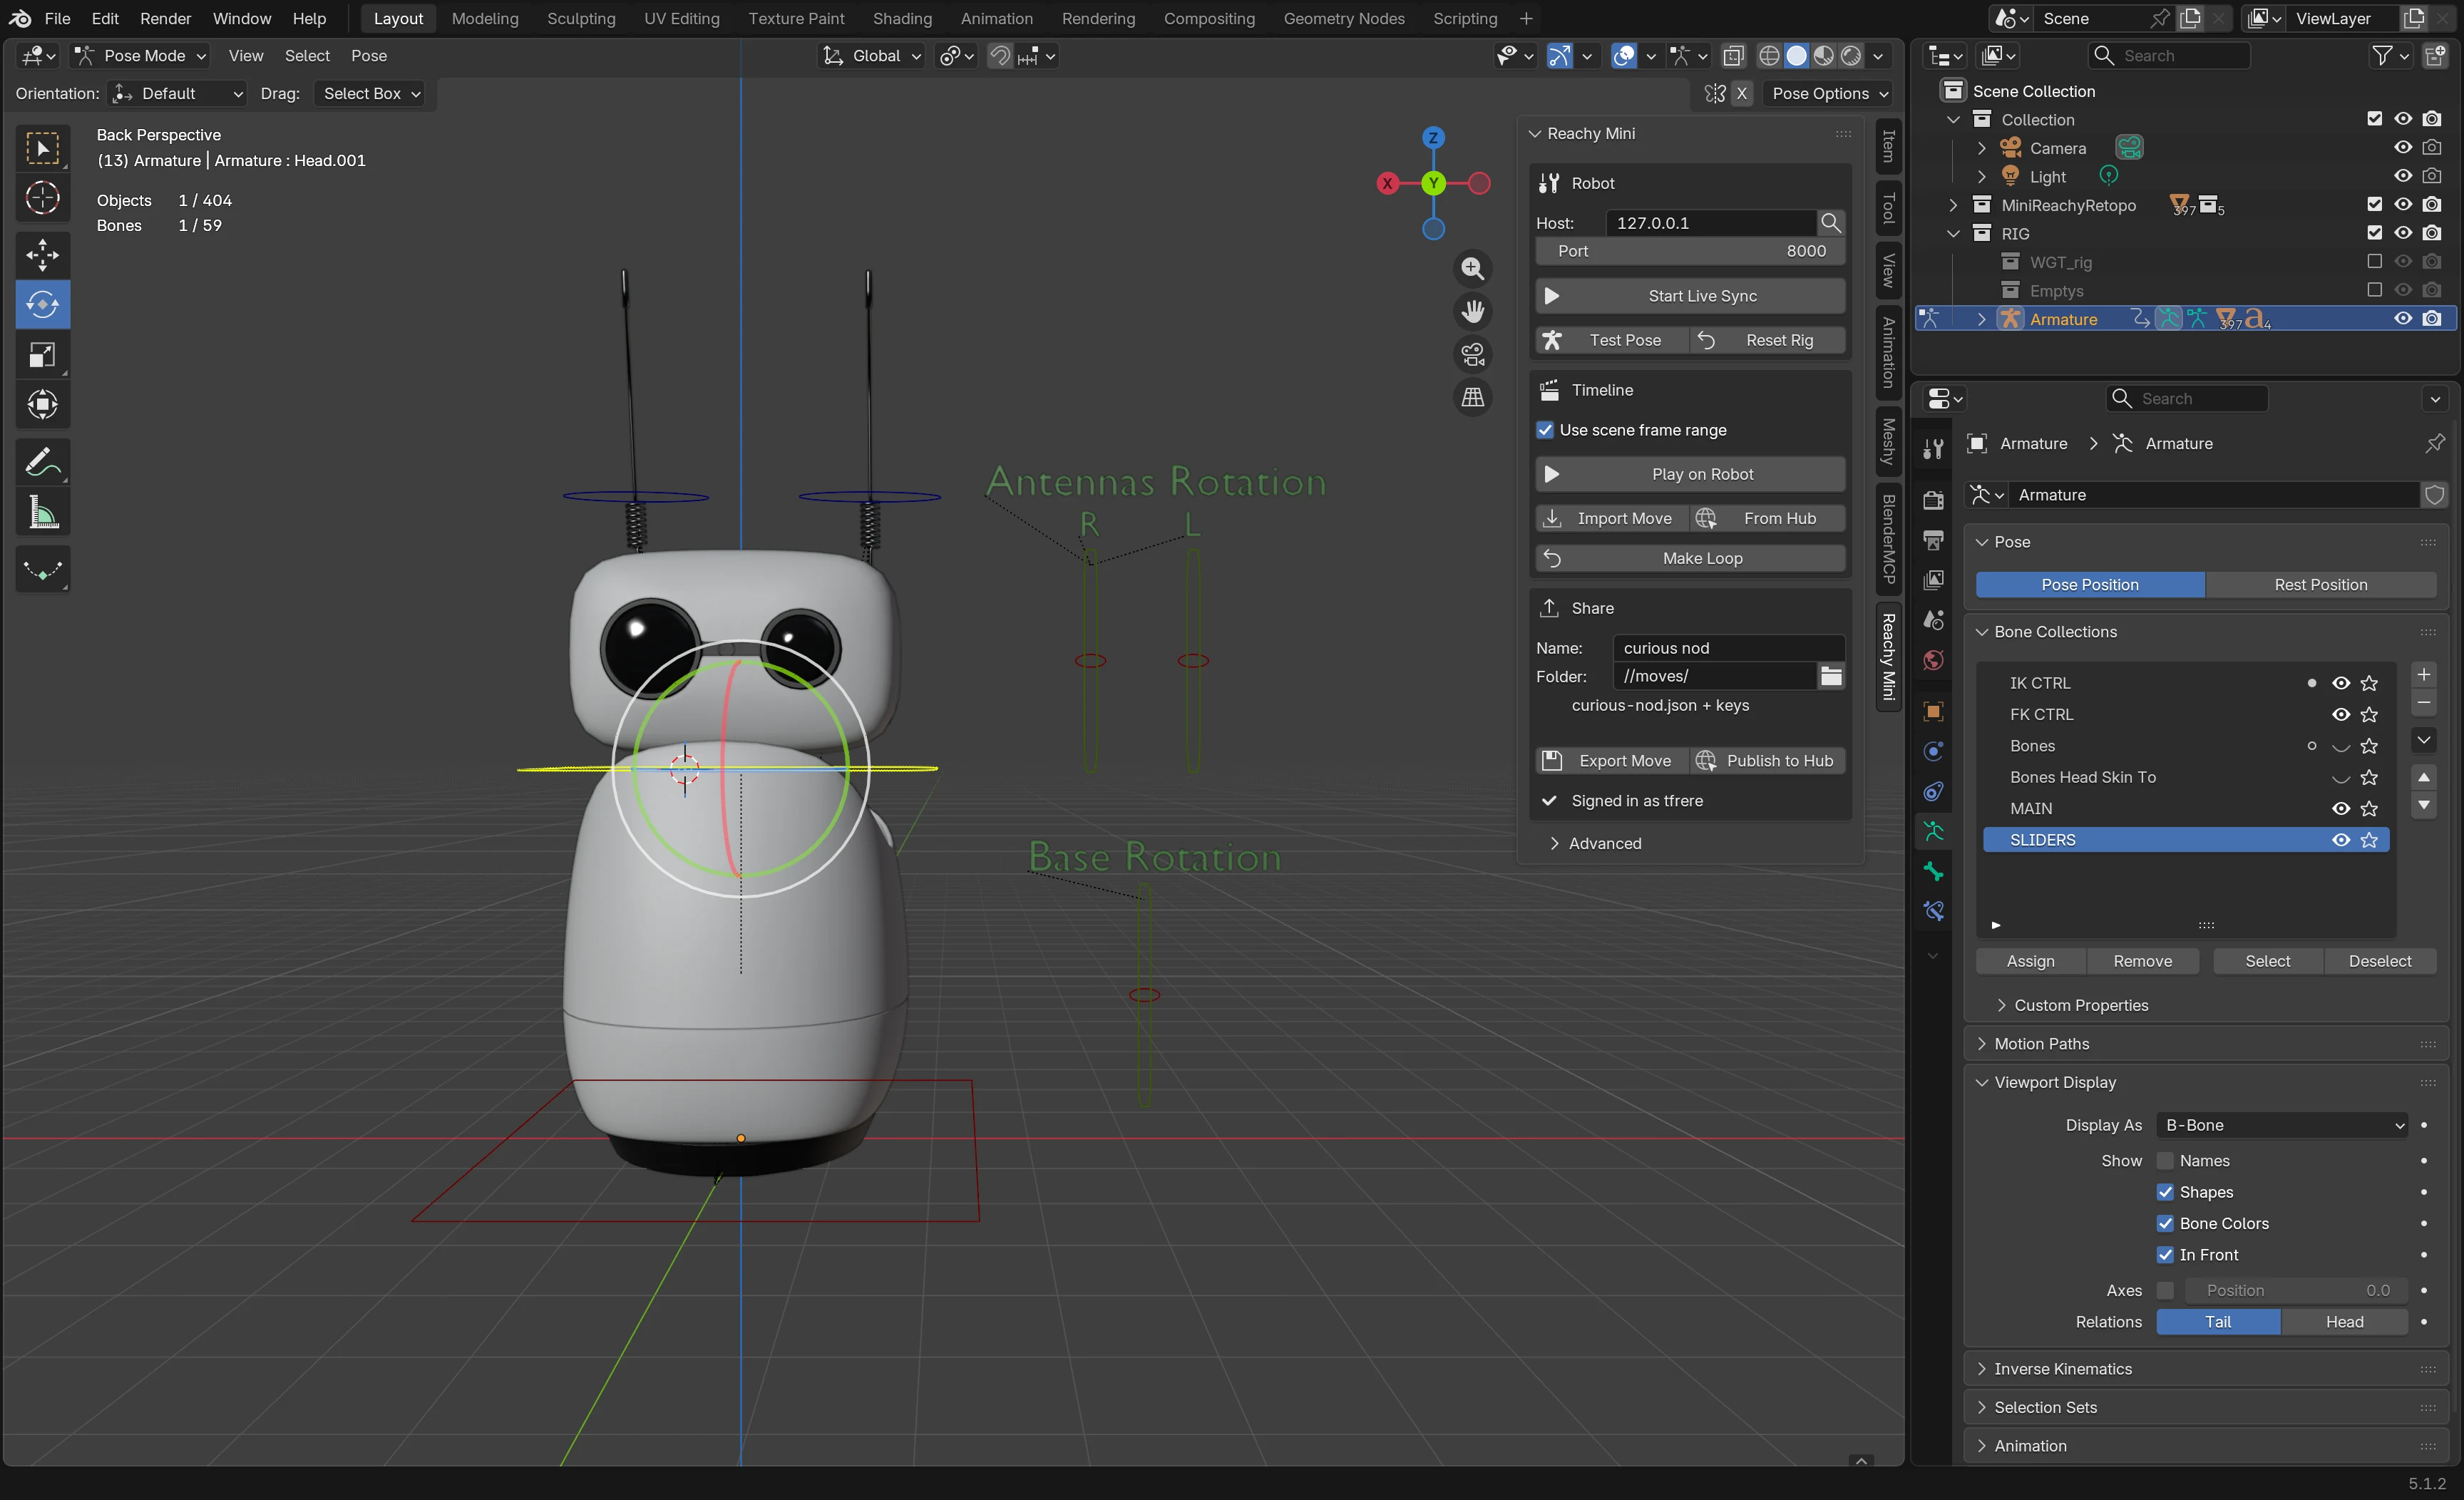
Task: Search for robot host magnifier icon
Action: [1830, 223]
